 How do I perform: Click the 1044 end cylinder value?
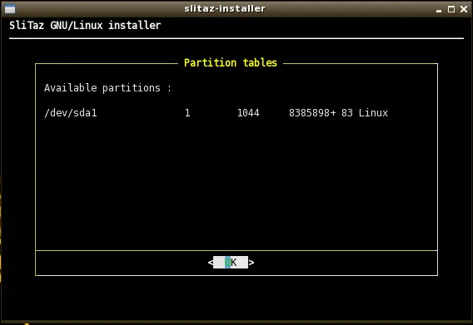pyautogui.click(x=248, y=113)
